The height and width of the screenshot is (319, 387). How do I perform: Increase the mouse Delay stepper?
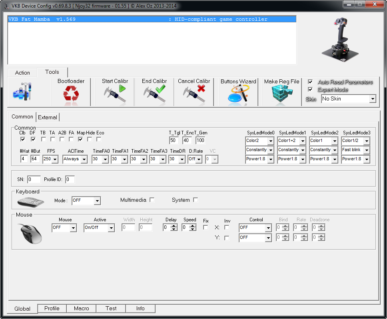coord(174,226)
